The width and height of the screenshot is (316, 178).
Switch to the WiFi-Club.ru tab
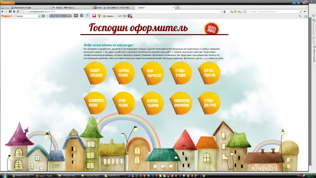72,7
